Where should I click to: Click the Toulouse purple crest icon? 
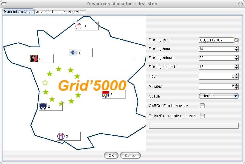tap(61, 136)
